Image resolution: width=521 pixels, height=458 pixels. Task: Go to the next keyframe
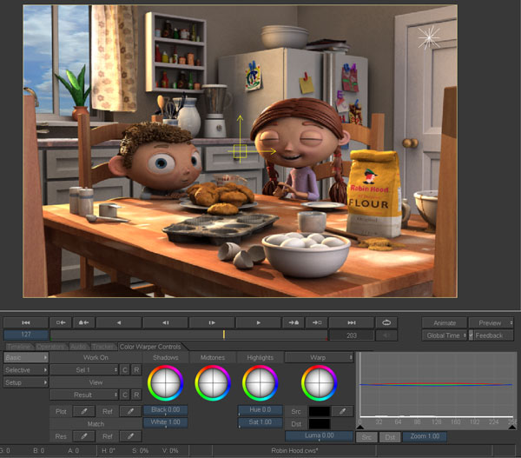[293, 322]
